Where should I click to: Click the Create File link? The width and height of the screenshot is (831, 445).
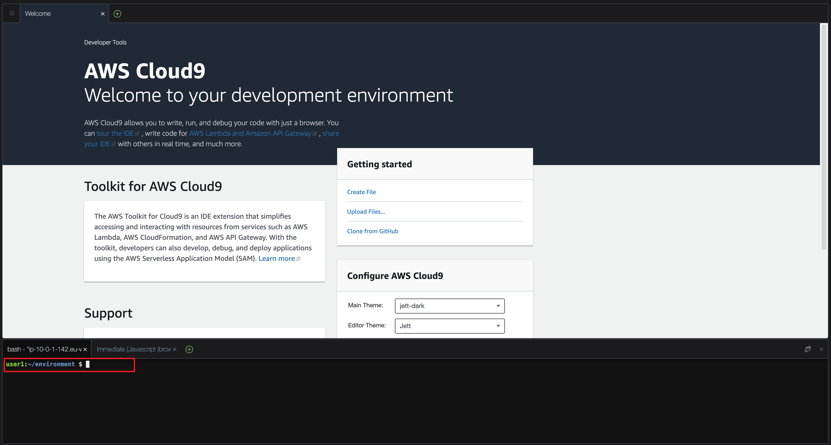coord(361,192)
